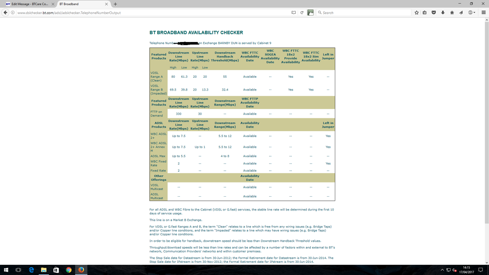The image size is (489, 275).
Task: Click the 69.5 high downstream value
Action: pyautogui.click(x=173, y=90)
